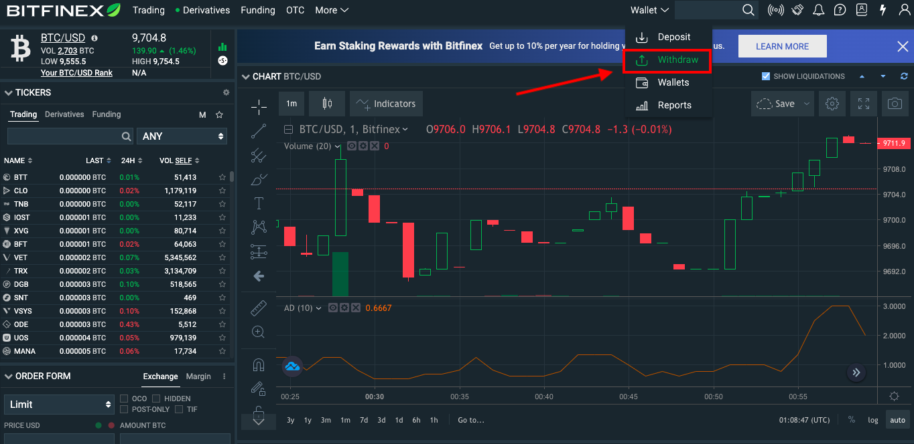Image resolution: width=914 pixels, height=444 pixels.
Task: Enable the POST-ONLY checkbox
Action: 125,409
